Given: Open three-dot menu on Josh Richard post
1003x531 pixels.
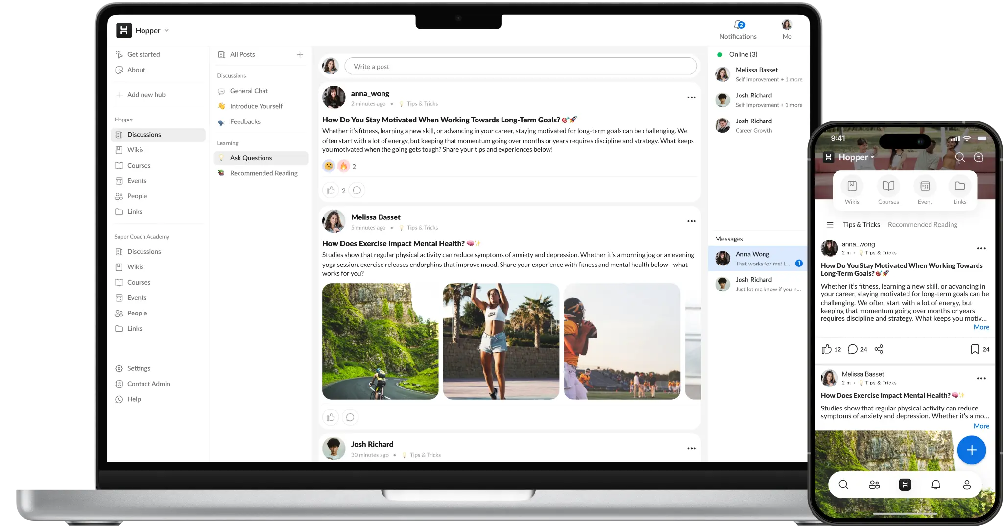Looking at the screenshot, I should coord(691,449).
